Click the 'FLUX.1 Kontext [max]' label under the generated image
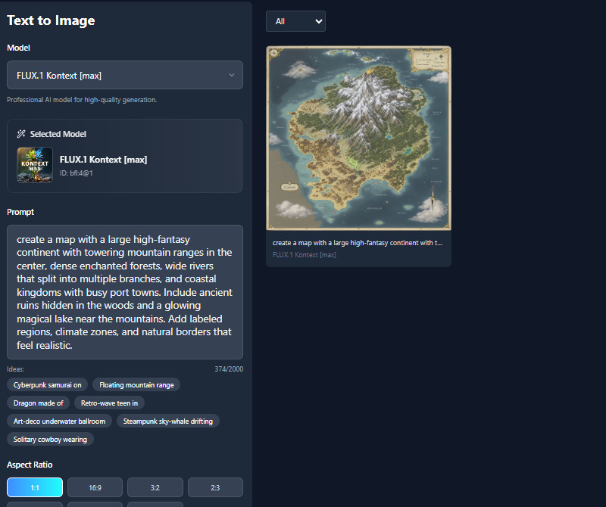606x507 pixels. [305, 255]
